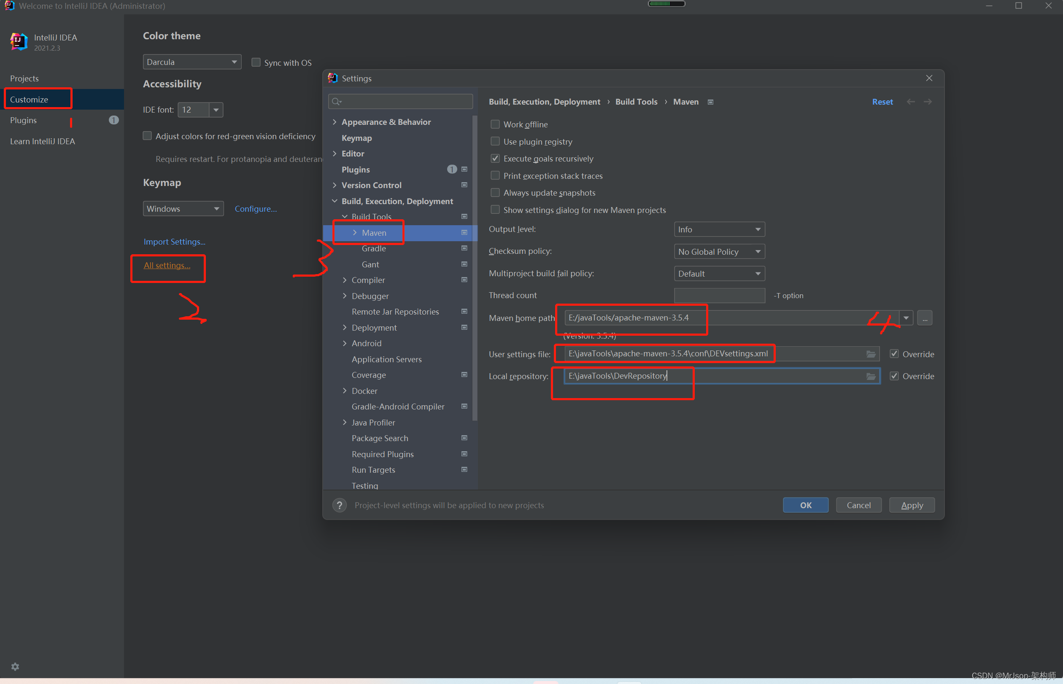Click into the Thread count field

[x=719, y=295]
